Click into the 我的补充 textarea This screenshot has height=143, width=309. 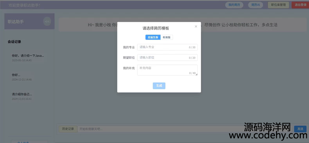tap(167, 70)
